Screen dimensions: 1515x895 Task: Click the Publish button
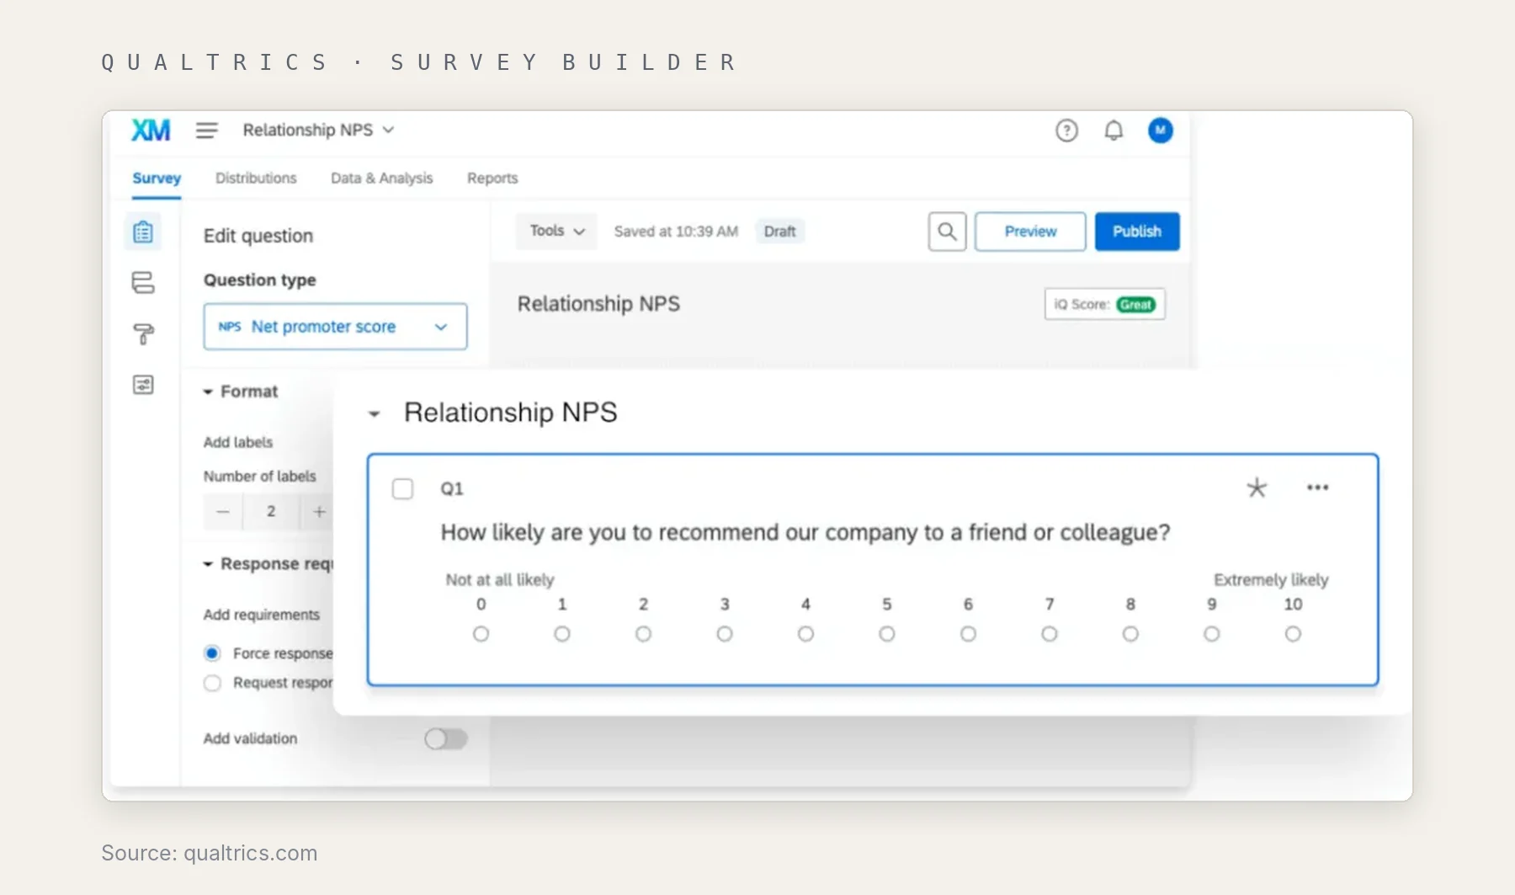(1137, 232)
